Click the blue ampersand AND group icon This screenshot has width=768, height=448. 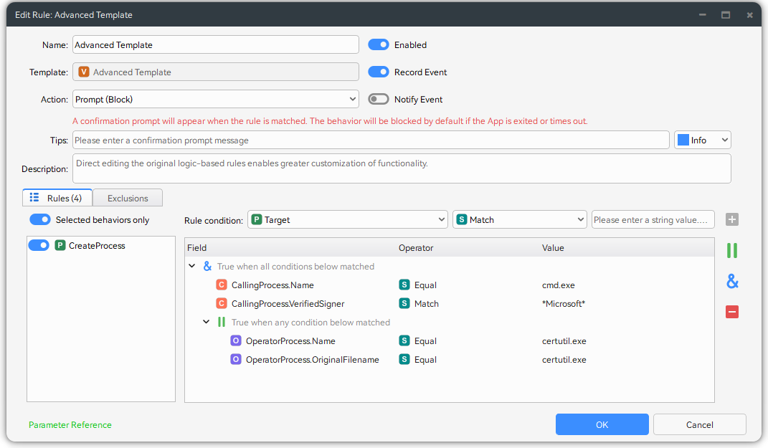coord(731,282)
